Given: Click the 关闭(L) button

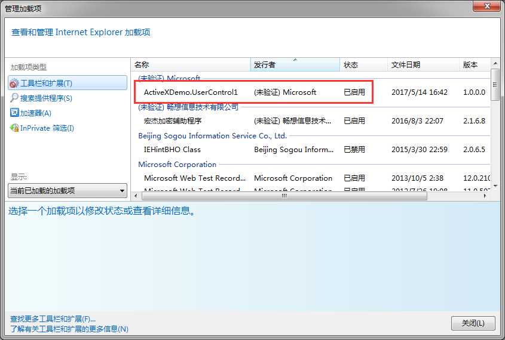Looking at the screenshot, I should (473, 323).
